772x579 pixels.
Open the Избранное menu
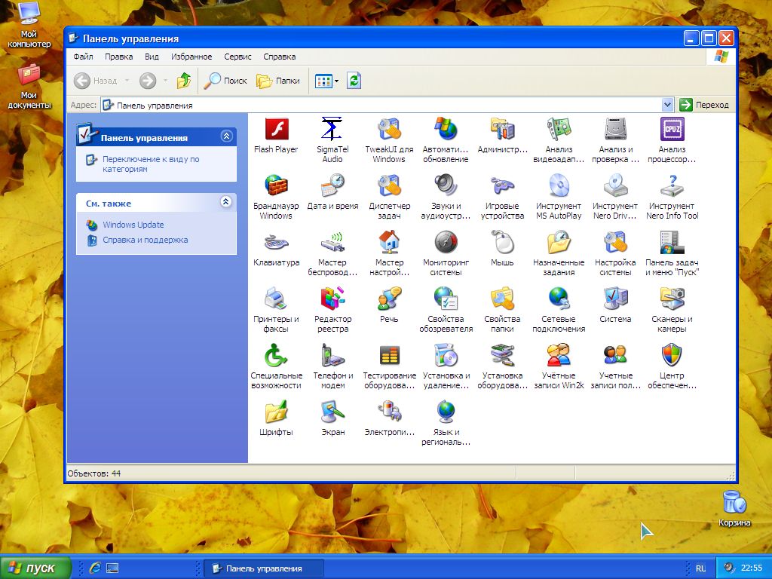click(191, 57)
